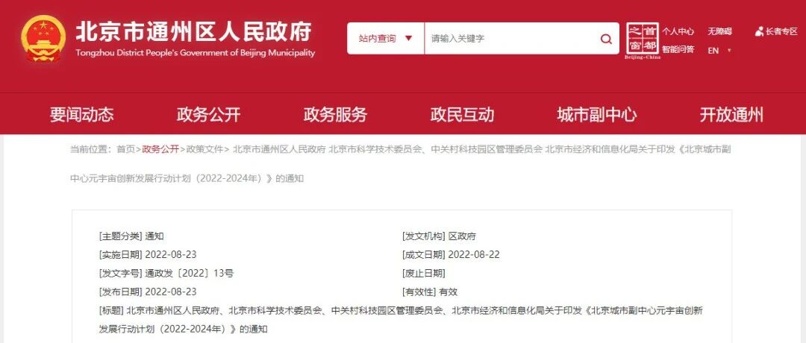The width and height of the screenshot is (806, 343).
Task: Click the magnifier search icon
Action: click(x=606, y=39)
